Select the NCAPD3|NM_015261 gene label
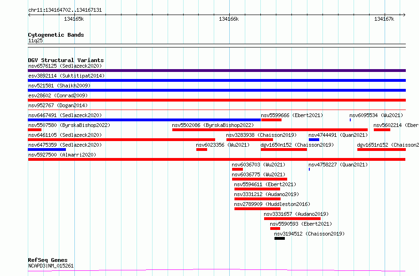419x276 pixels. coord(51,266)
